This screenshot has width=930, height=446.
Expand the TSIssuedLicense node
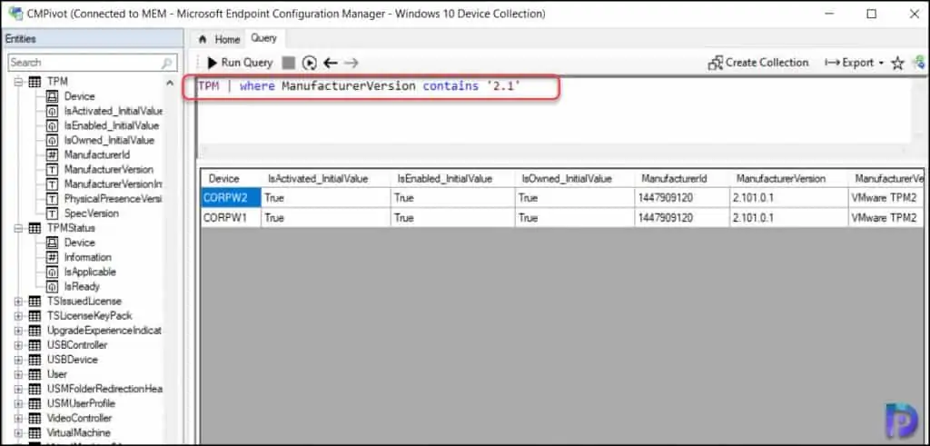click(x=18, y=302)
